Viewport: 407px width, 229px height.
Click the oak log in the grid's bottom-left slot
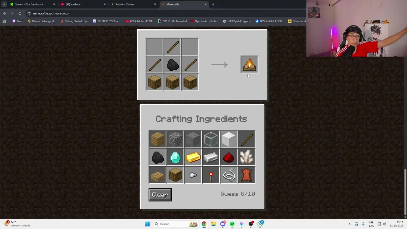coord(155,82)
